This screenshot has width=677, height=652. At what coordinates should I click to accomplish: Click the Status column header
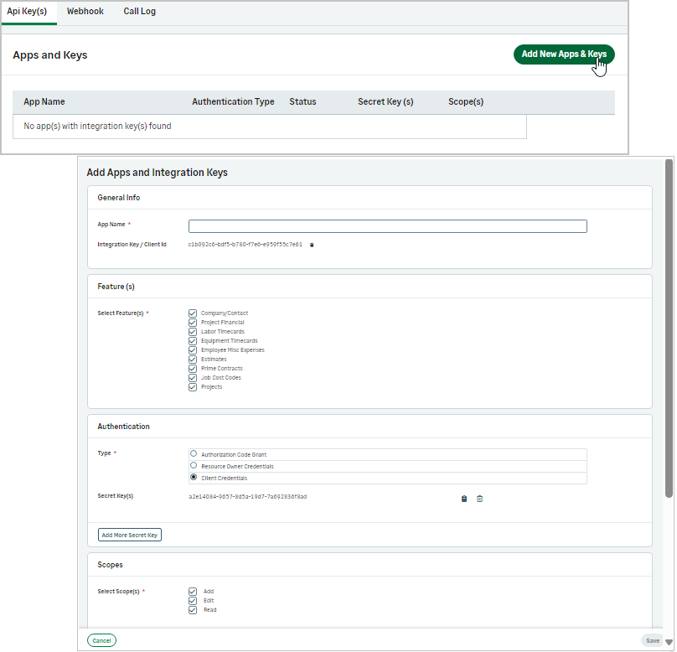302,102
